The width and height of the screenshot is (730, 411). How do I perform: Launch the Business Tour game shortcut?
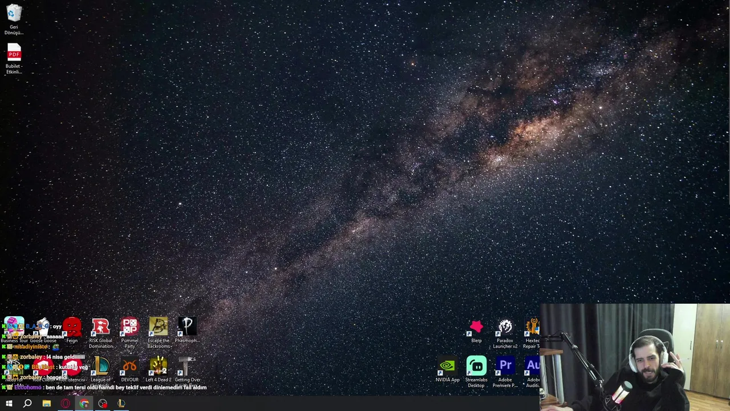coord(14,330)
